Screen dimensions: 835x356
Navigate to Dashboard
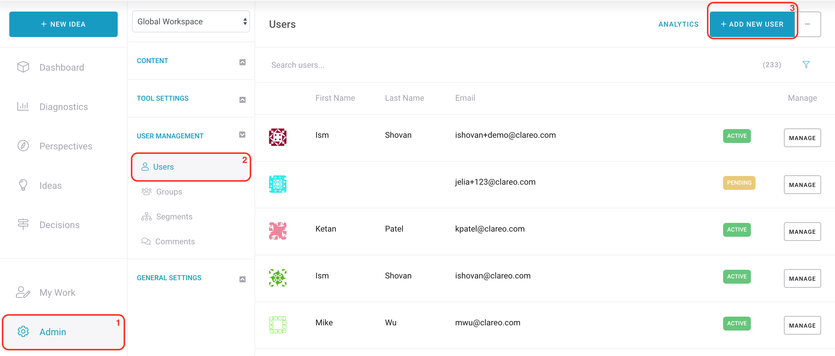[x=62, y=67]
